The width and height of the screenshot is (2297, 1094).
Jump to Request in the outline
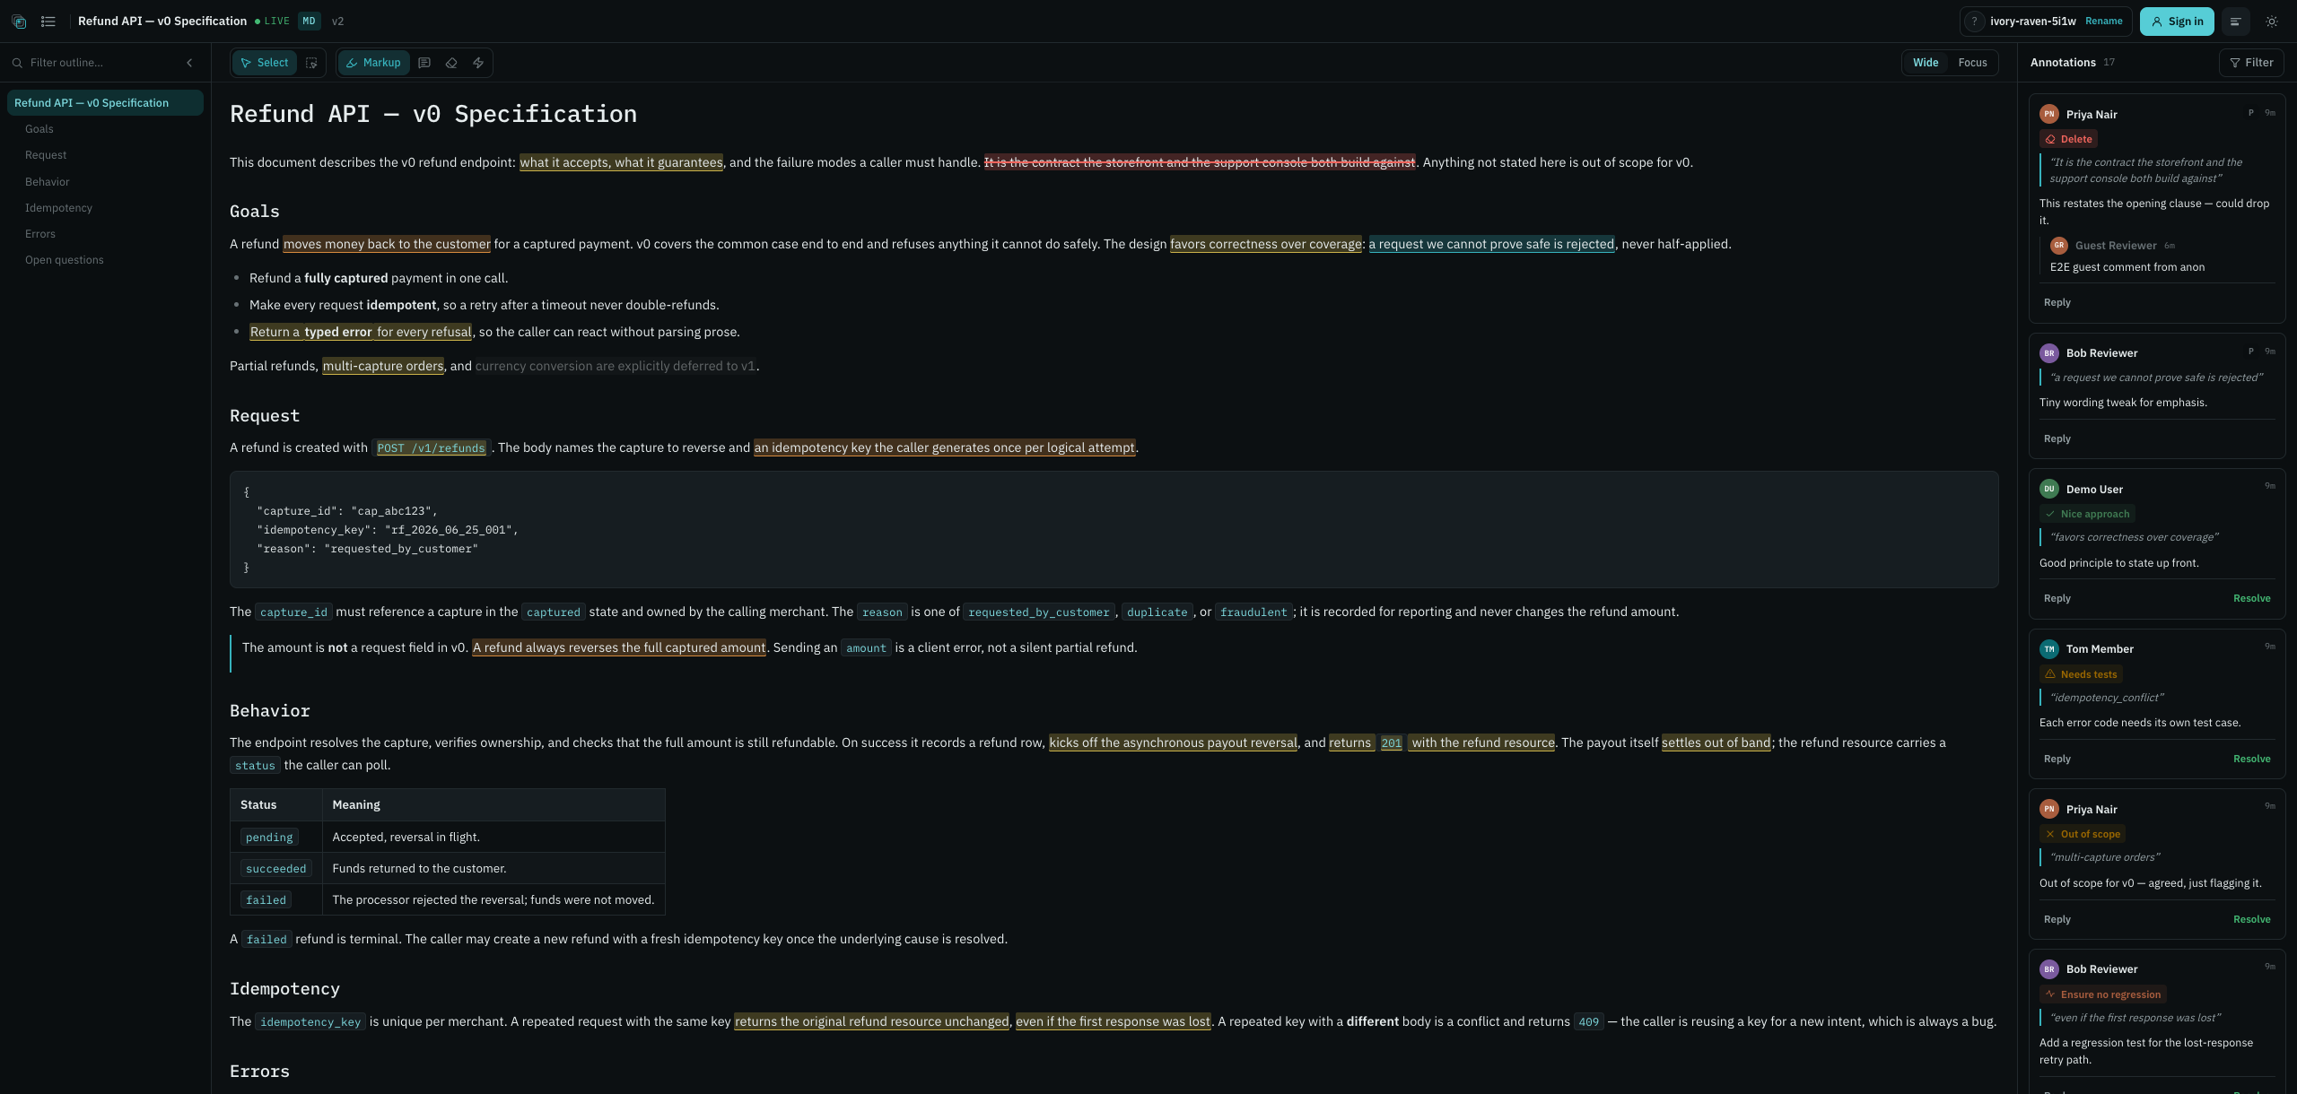[x=46, y=155]
